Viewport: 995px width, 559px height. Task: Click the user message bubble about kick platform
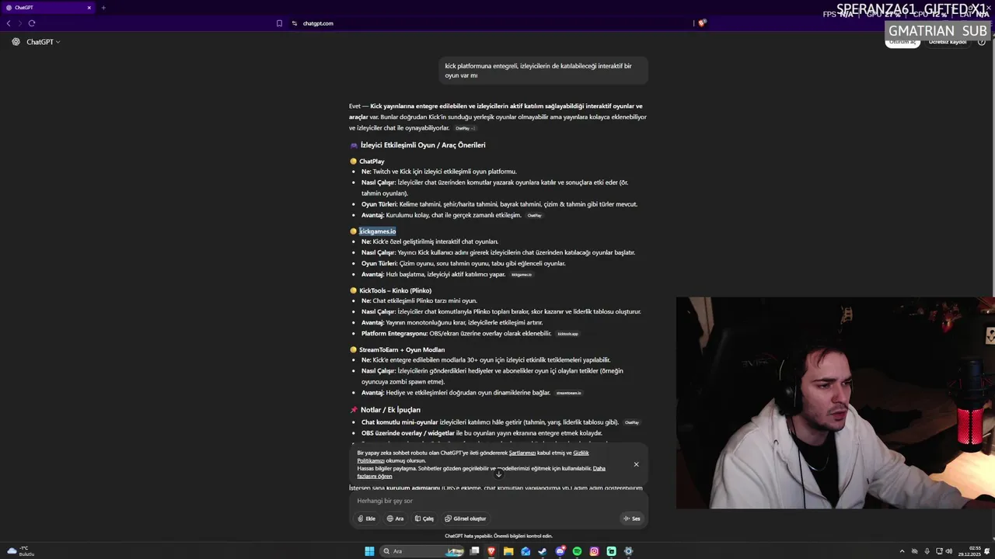pyautogui.click(x=542, y=71)
